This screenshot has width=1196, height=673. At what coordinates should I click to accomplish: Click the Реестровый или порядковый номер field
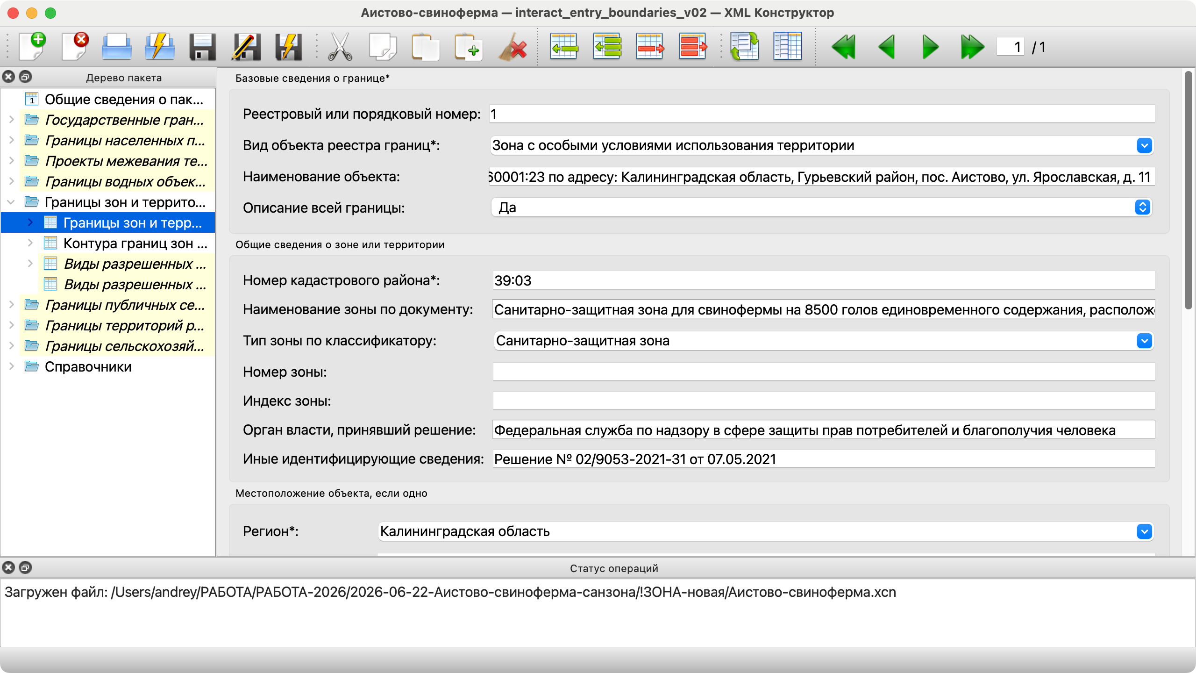coord(822,114)
